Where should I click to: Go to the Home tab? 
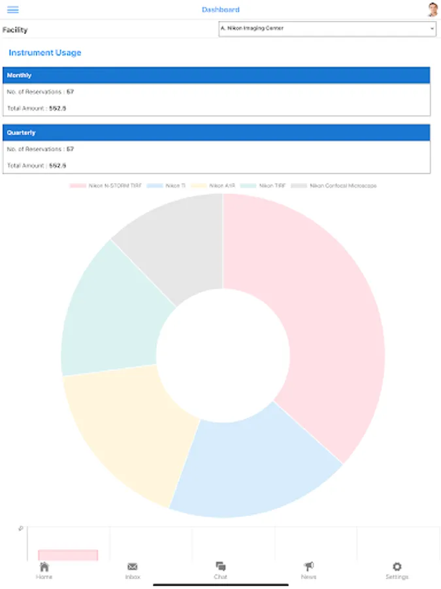click(44, 571)
